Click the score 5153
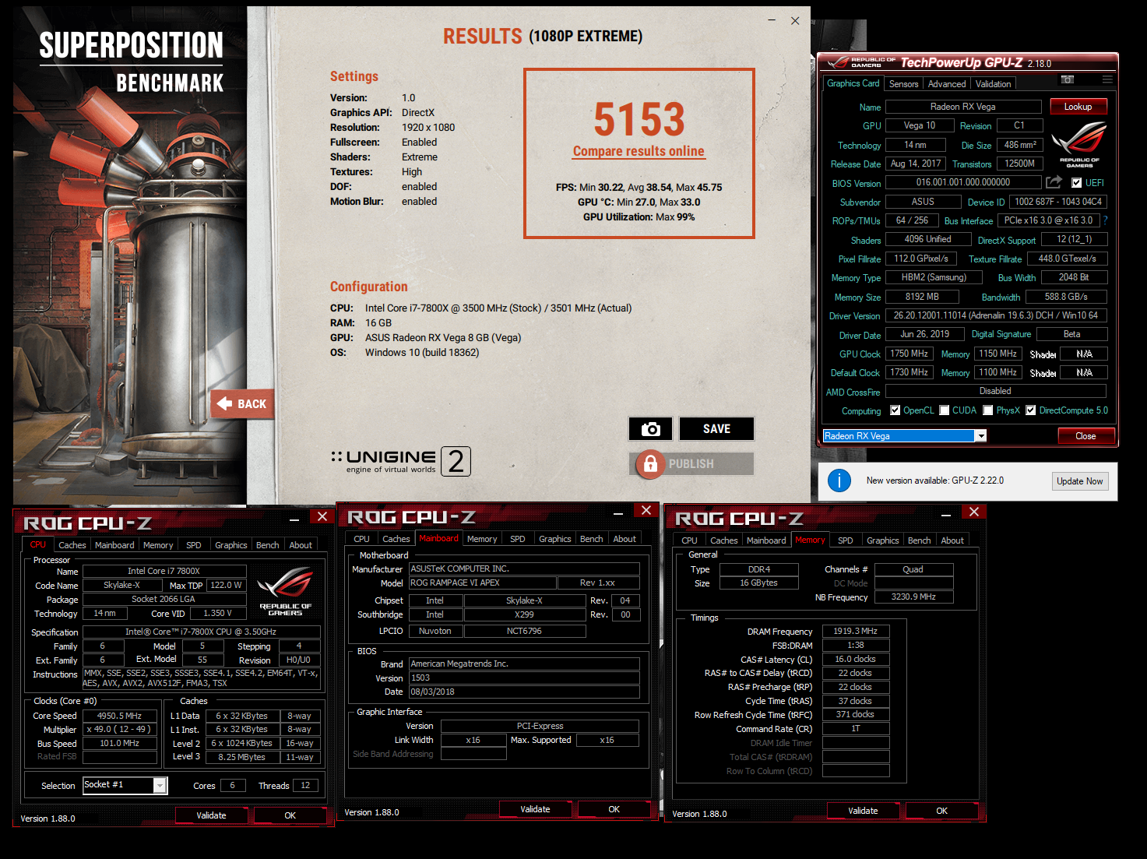Image resolution: width=1147 pixels, height=859 pixels. tap(639, 119)
